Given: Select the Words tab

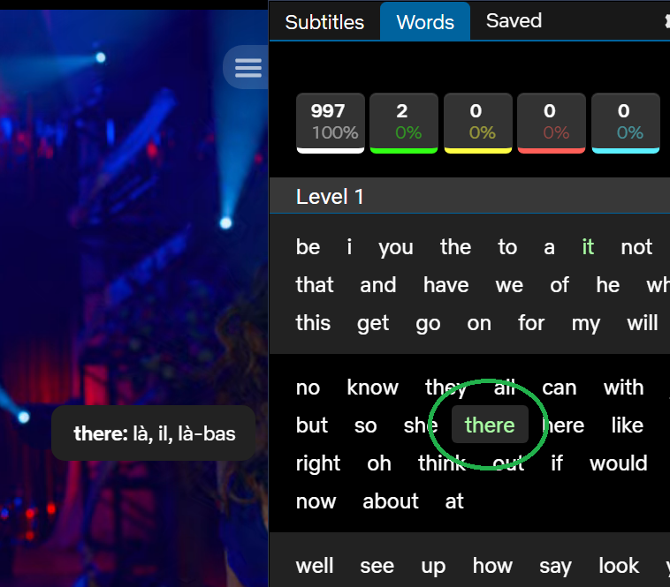Looking at the screenshot, I should [425, 22].
